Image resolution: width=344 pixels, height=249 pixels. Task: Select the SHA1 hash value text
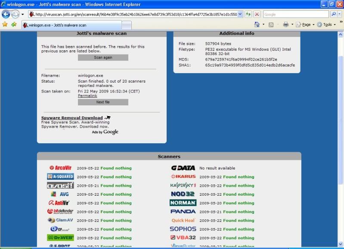(250, 65)
